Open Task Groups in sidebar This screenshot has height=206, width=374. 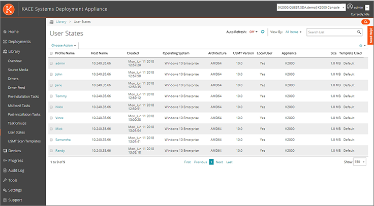click(x=17, y=123)
